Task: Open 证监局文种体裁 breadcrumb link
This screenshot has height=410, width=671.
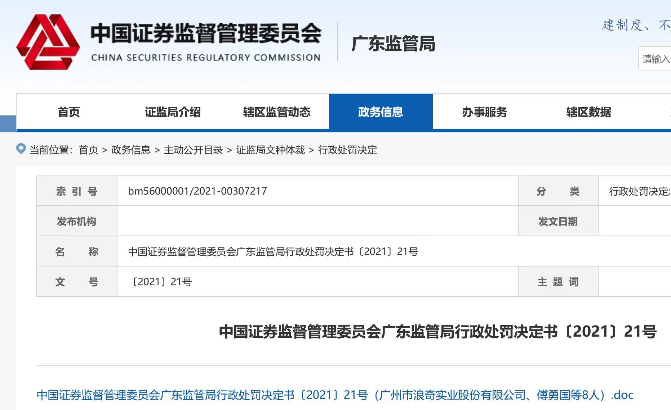Action: [x=270, y=150]
